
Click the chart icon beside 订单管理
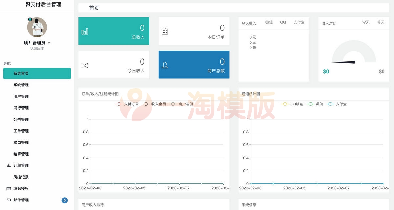point(9,165)
